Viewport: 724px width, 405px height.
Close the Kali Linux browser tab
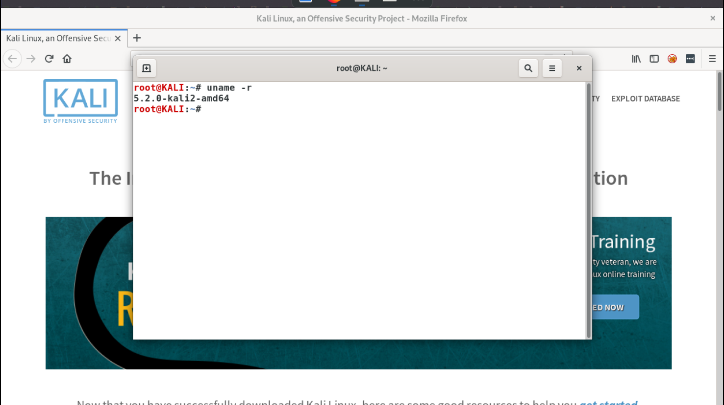[118, 38]
